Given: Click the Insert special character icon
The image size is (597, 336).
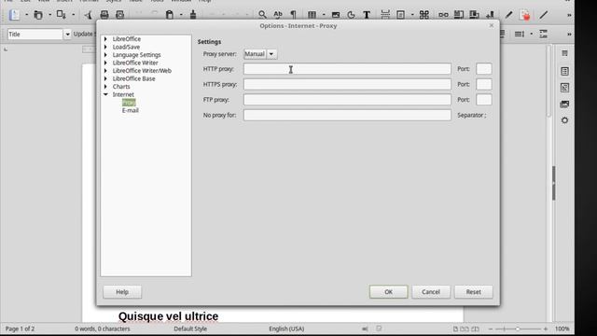Looking at the screenshot, I should 424,15.
